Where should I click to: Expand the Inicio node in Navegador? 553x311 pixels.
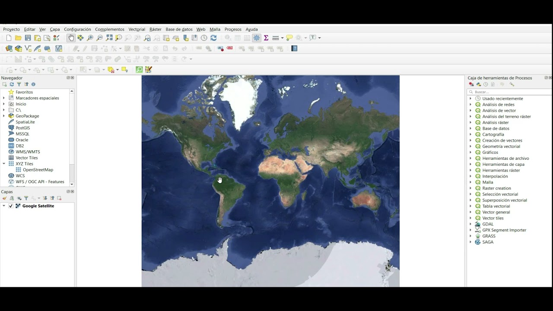pos(4,104)
